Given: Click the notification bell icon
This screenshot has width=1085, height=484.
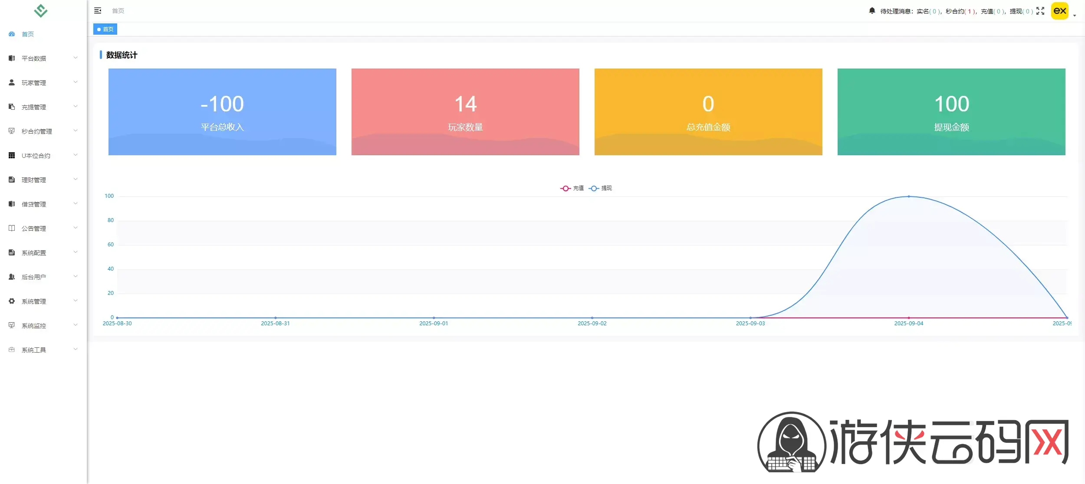Looking at the screenshot, I should click(x=872, y=10).
